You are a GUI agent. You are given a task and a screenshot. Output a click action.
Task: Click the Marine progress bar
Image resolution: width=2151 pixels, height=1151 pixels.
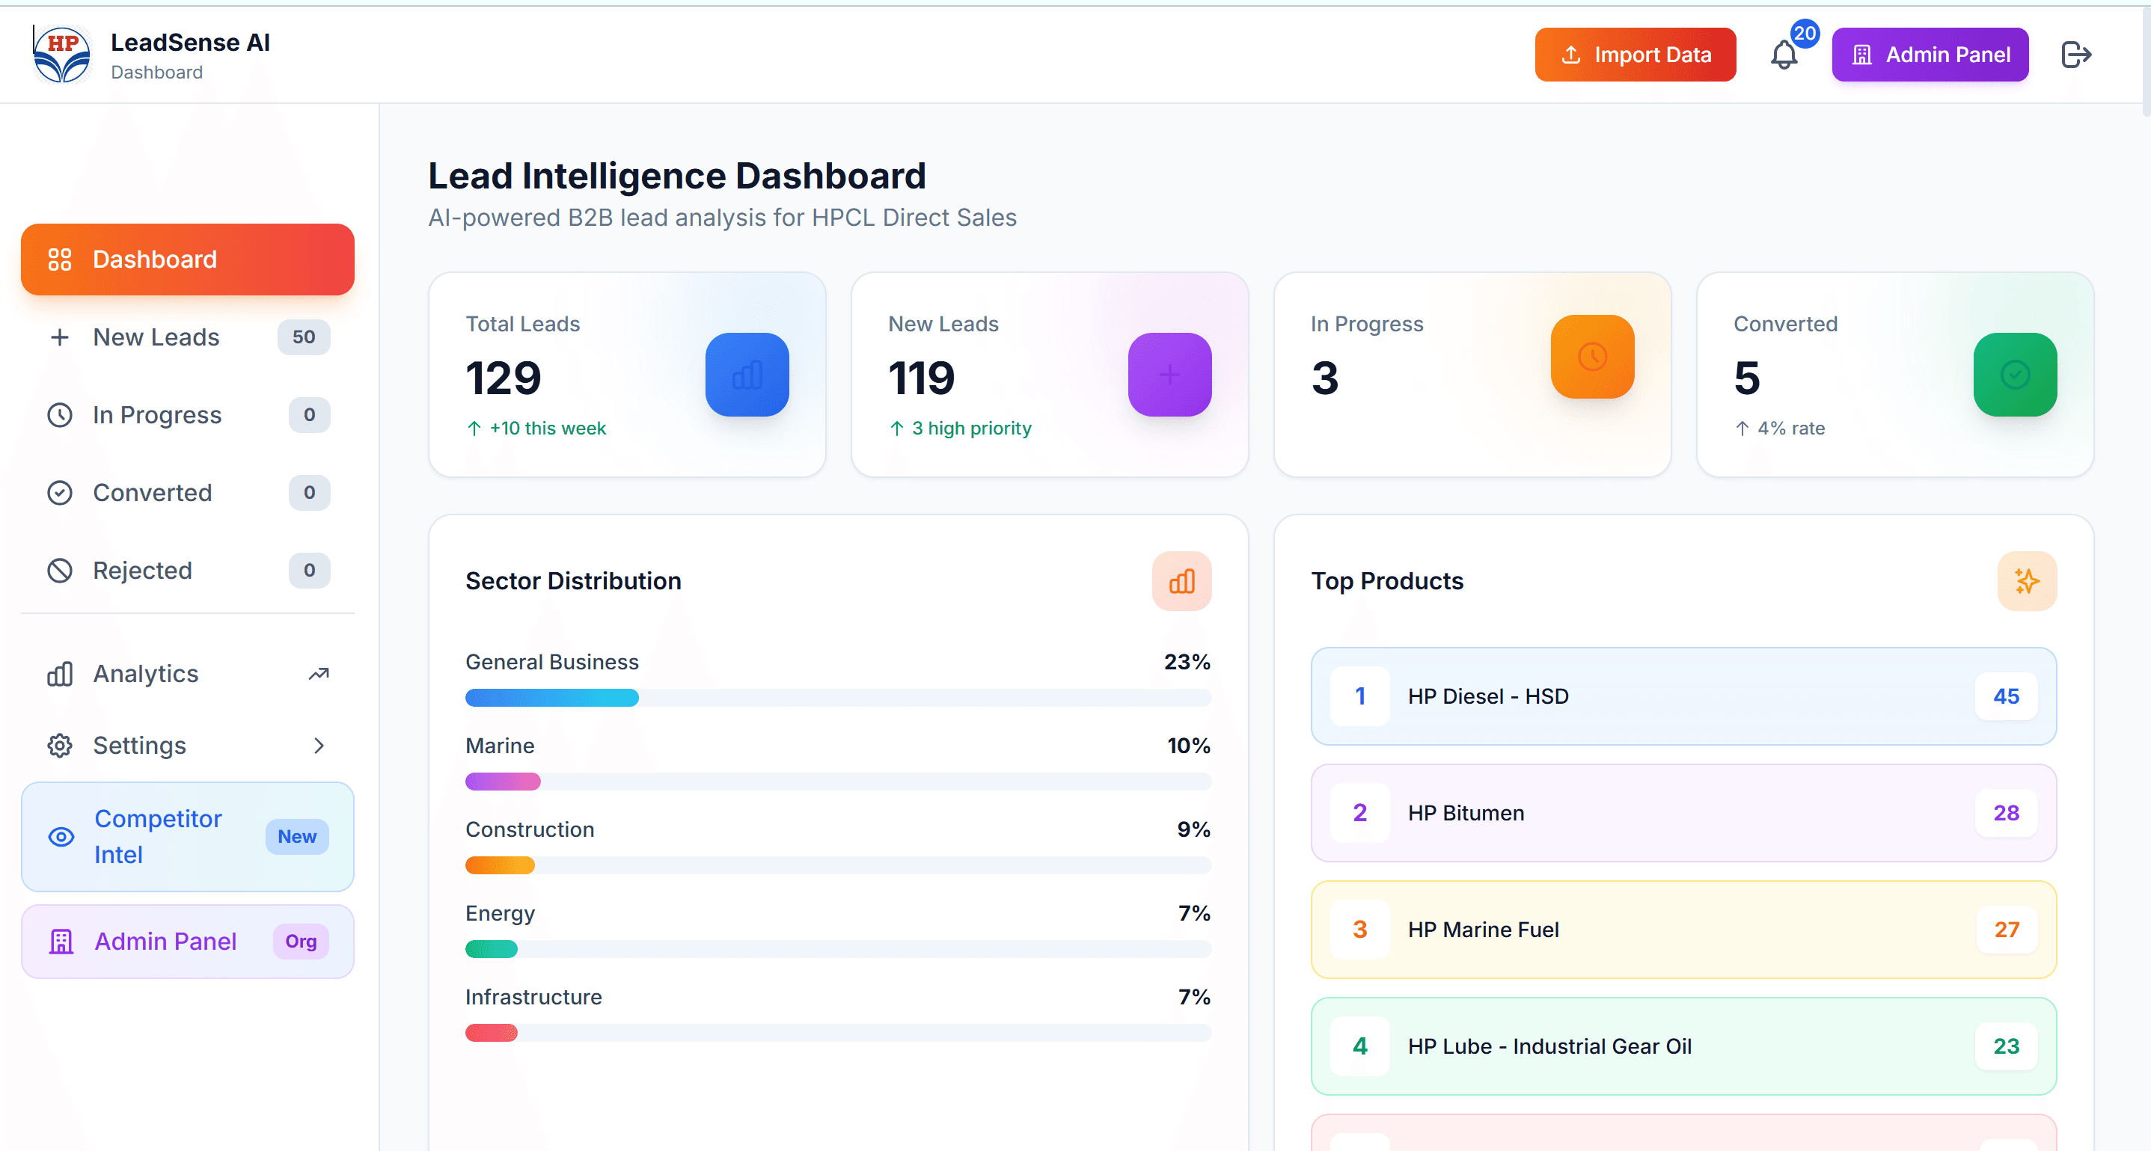(837, 782)
